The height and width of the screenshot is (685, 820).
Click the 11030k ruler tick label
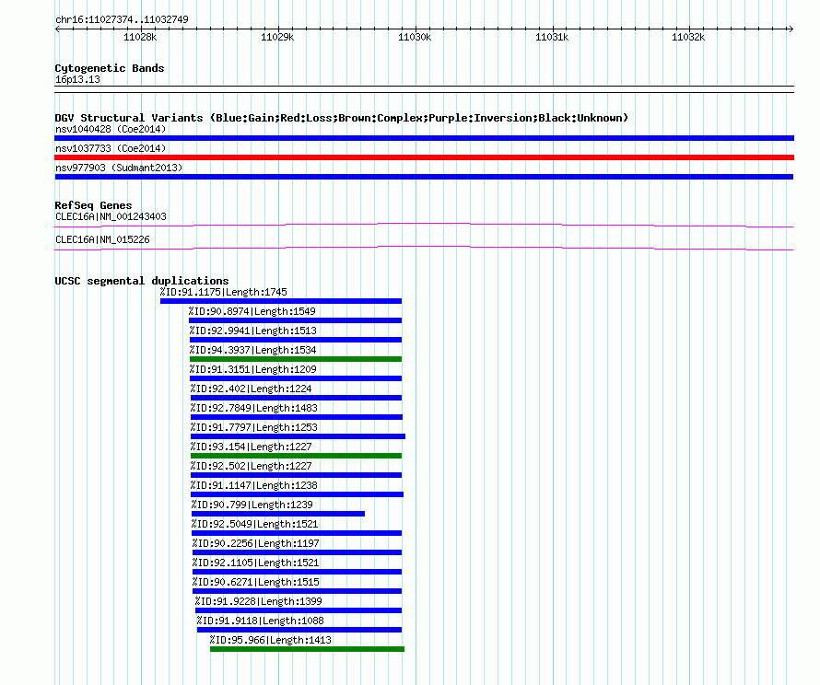[415, 37]
